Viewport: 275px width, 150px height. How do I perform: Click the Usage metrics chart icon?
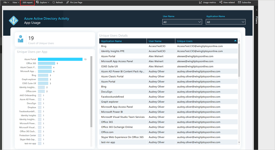200,2
